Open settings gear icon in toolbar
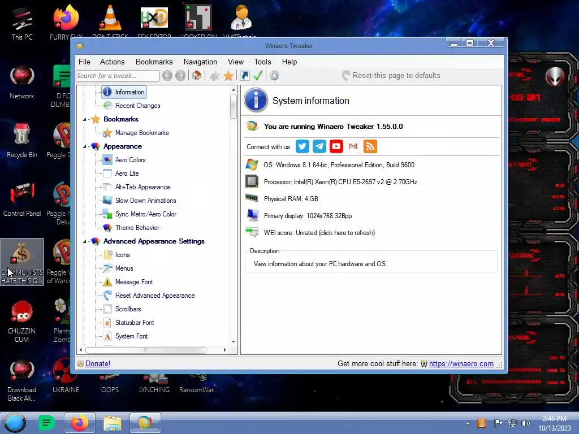Viewport: 579px width, 434px height. click(x=274, y=76)
